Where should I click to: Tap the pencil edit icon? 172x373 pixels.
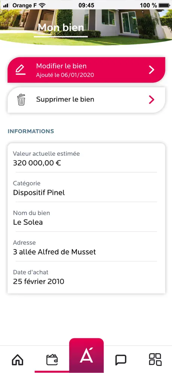21,70
